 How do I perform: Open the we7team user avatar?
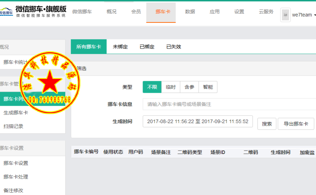285,15
